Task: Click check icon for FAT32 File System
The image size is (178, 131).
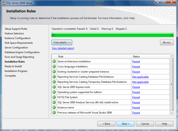Action: 54,97
